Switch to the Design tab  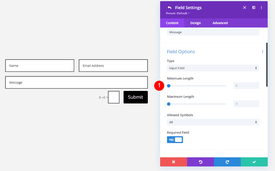click(x=195, y=23)
